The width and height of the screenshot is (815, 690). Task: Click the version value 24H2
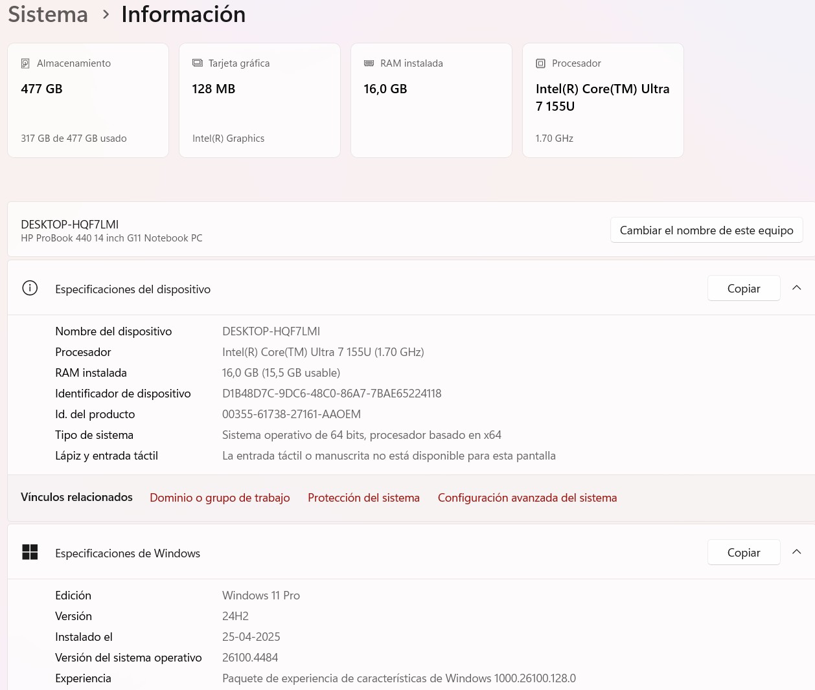235,616
